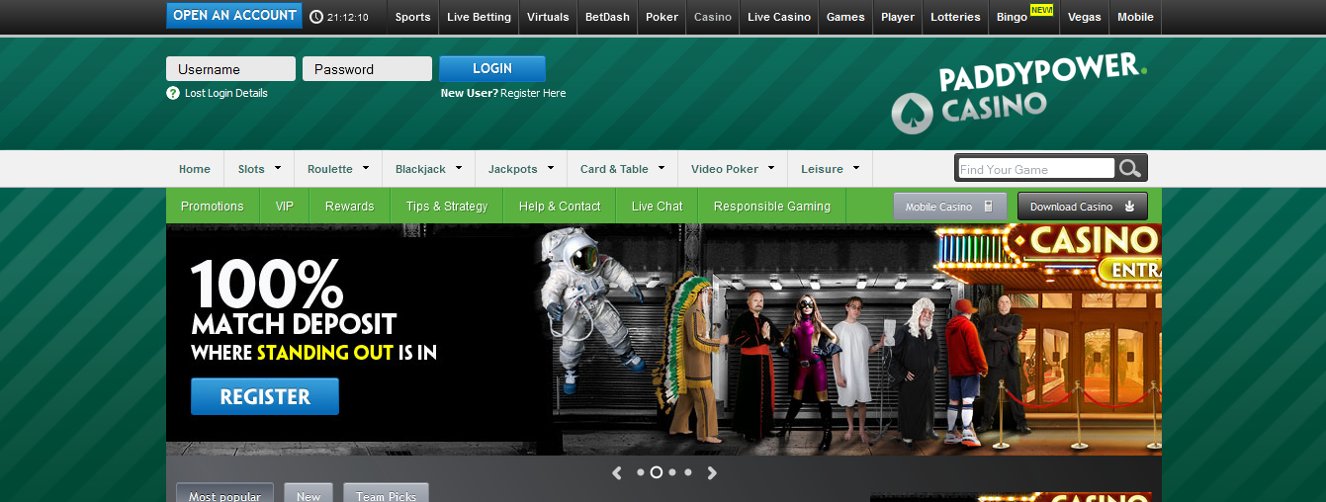1326x502 pixels.
Task: Select first carousel dot indicator
Action: tap(641, 472)
